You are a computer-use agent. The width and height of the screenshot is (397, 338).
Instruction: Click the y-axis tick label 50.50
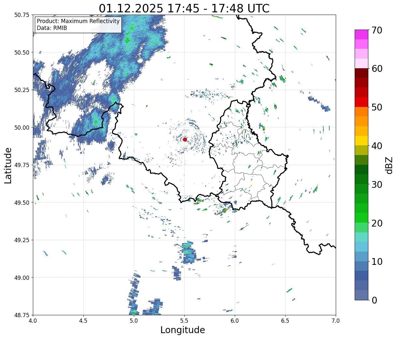tap(22, 52)
